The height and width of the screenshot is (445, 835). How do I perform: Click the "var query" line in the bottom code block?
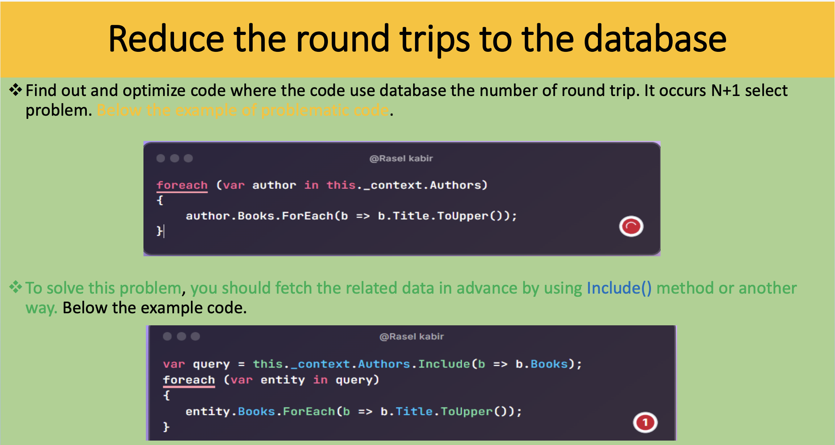coord(372,364)
